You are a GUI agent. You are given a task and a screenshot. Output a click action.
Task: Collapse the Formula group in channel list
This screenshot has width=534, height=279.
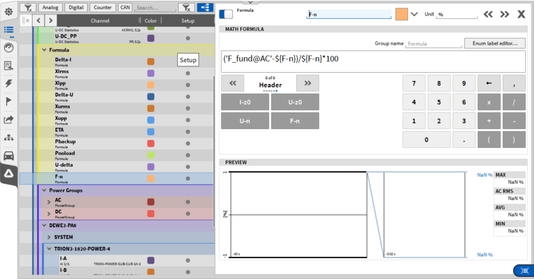pyautogui.click(x=44, y=50)
